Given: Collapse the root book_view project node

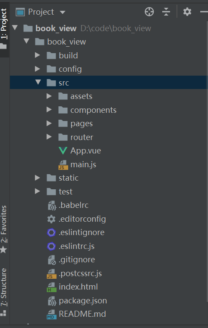Looking at the screenshot, I should coord(15,28).
